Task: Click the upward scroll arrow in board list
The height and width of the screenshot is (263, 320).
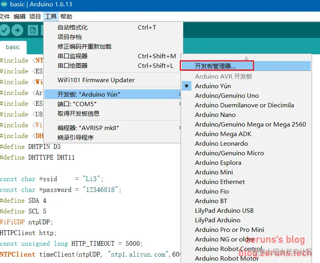Action: pyautogui.click(x=246, y=58)
